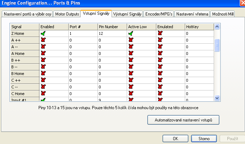
Task: Click Active Low X for C ++
Action: click(x=131, y=80)
